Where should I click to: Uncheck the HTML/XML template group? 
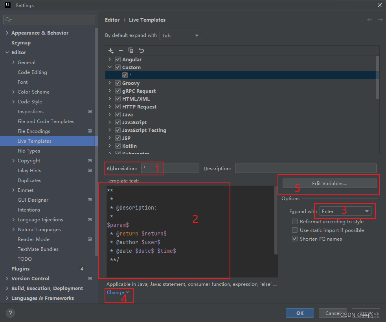click(x=118, y=99)
